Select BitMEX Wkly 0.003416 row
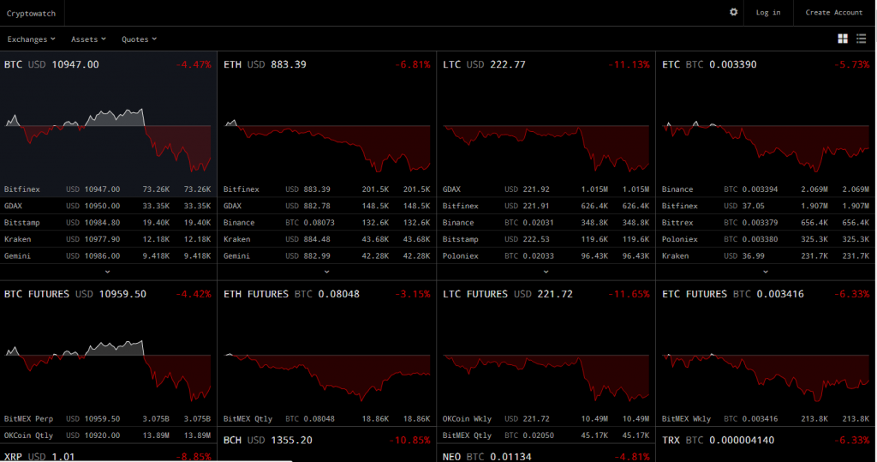877x462 pixels. [x=766, y=419]
